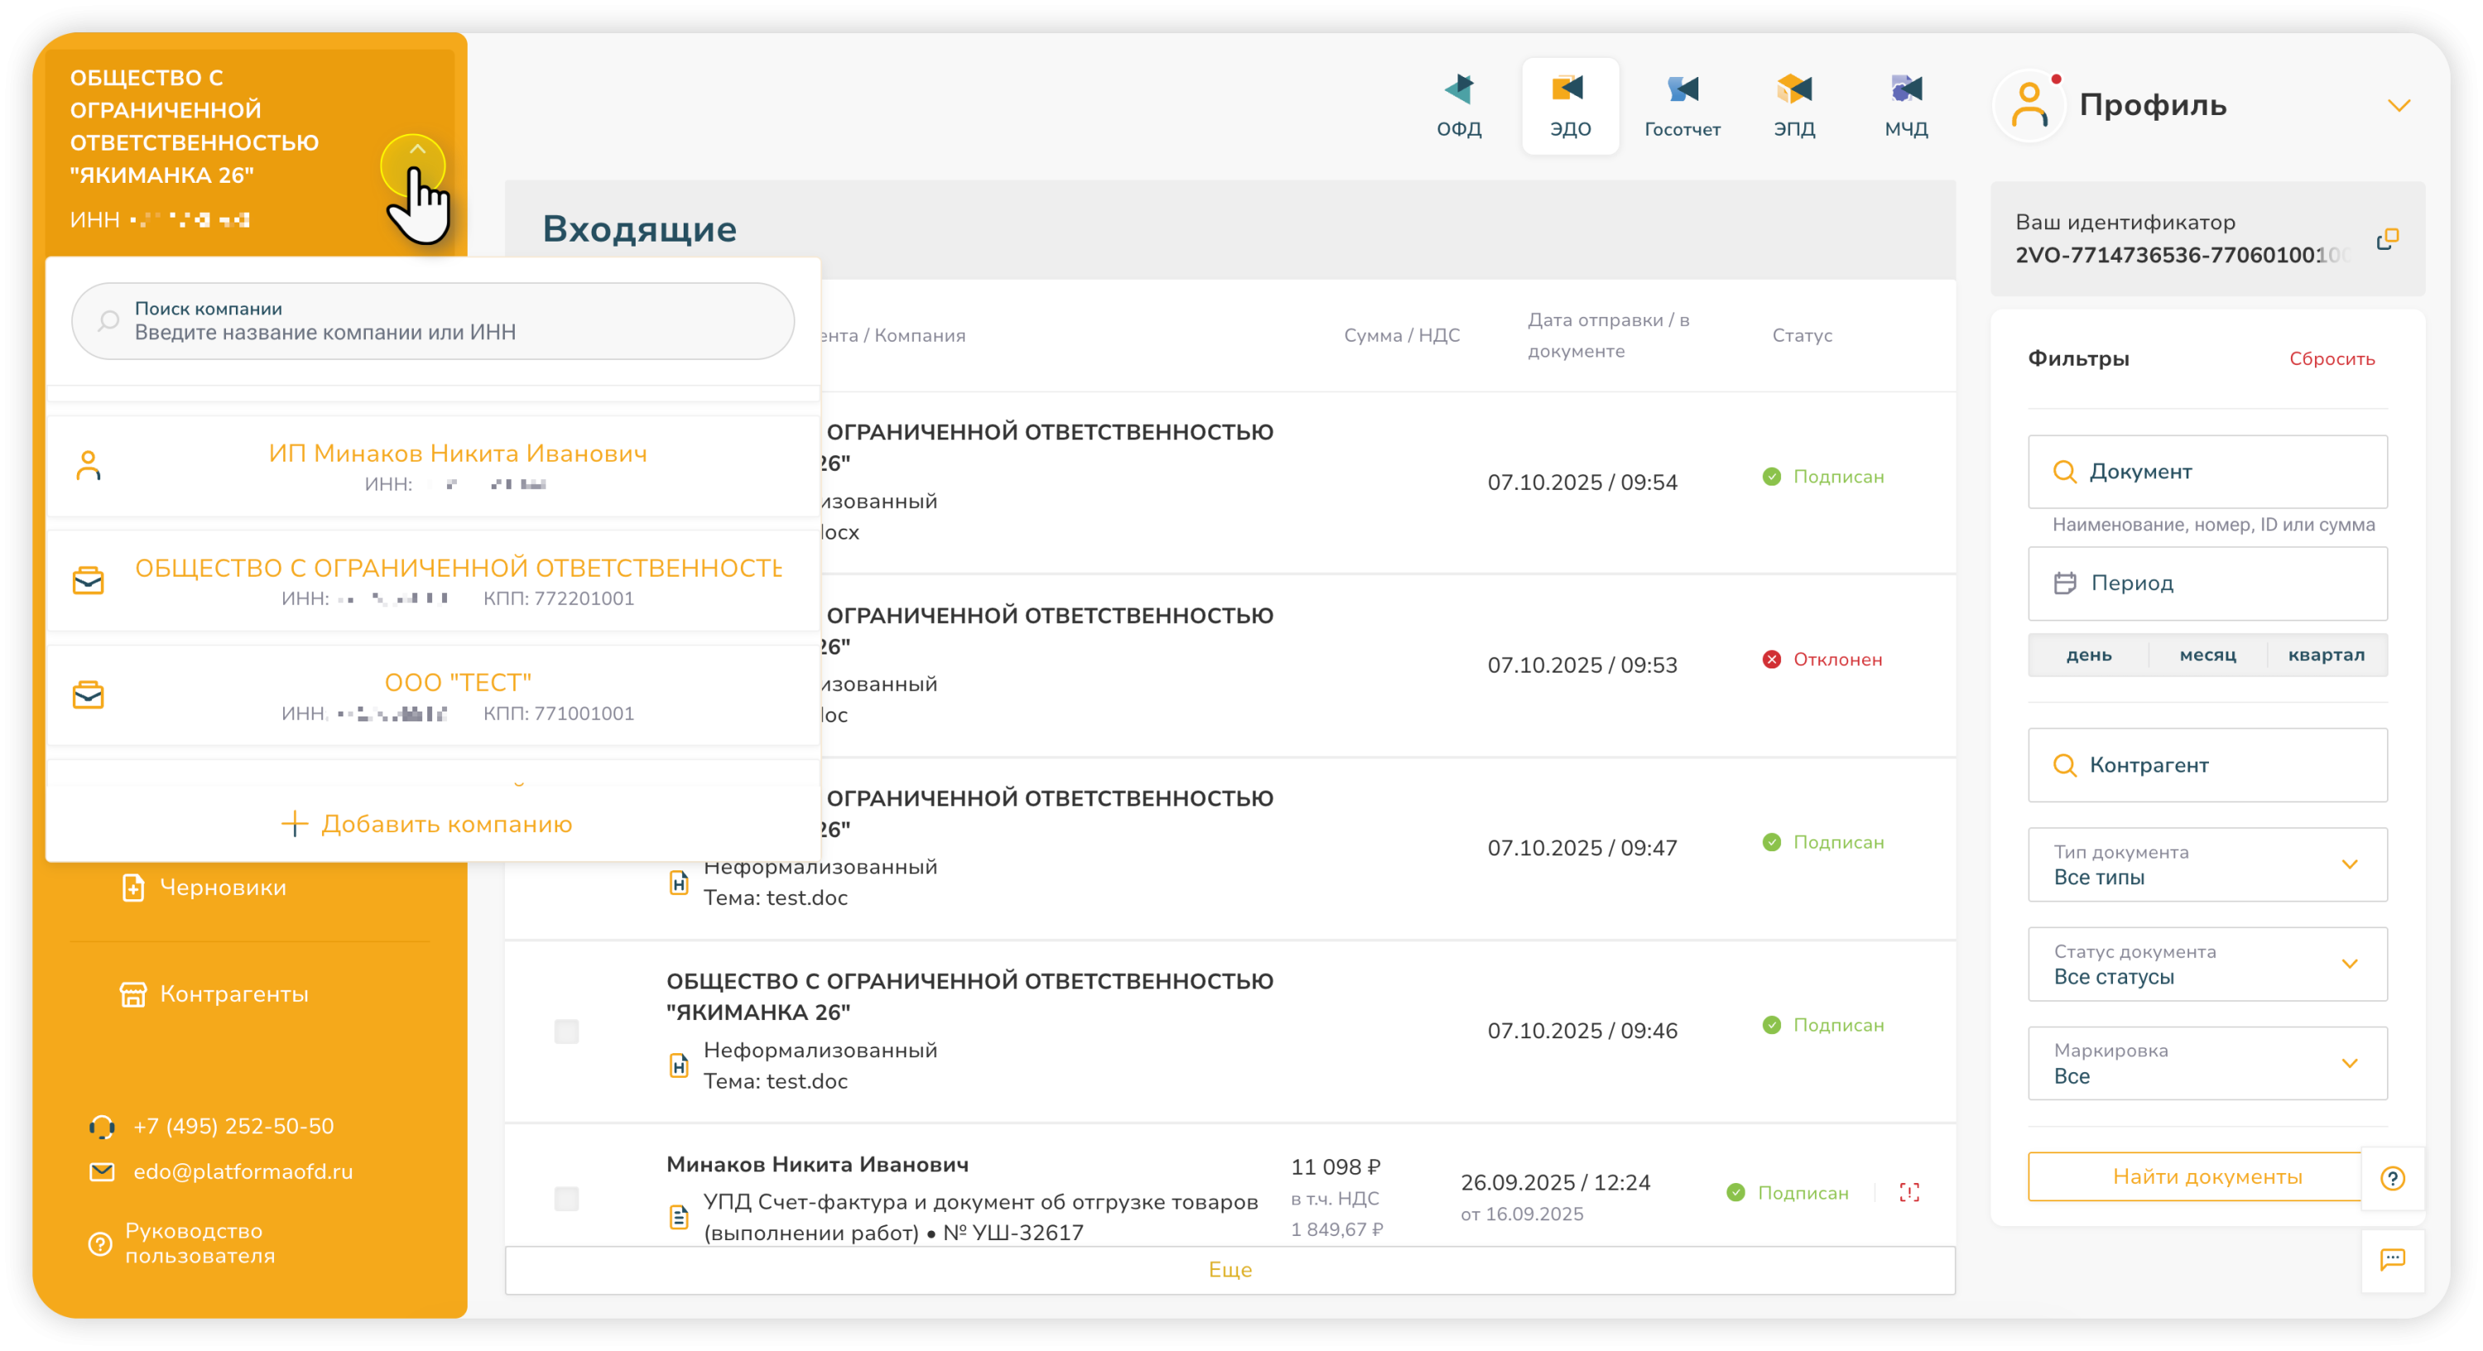Tick checkbox for Минаков Никита Иванович document
2483x1351 pixels.
pos(567,1198)
